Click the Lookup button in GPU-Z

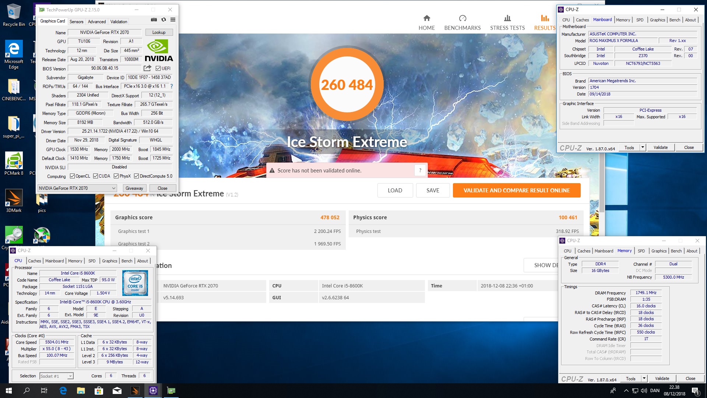coord(159,32)
